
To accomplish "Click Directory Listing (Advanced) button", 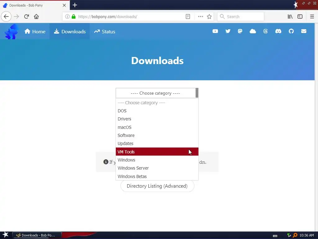I will 157,186.
